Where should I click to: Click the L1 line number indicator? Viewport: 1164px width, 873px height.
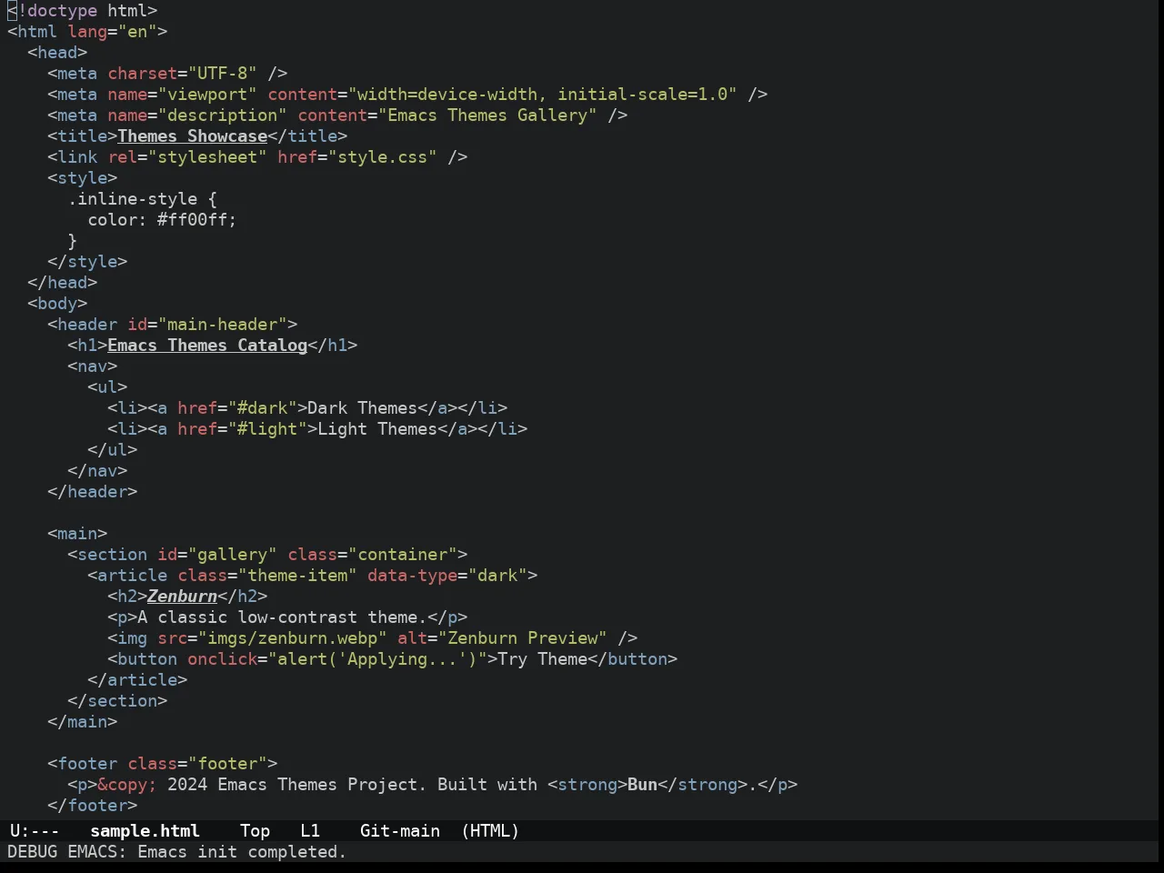click(310, 830)
